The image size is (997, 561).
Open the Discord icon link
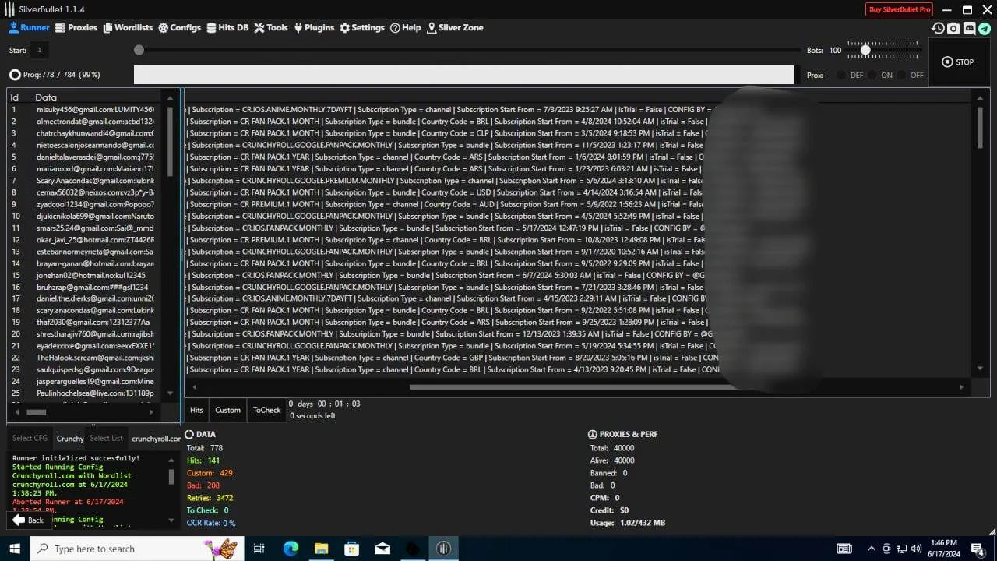(x=969, y=28)
